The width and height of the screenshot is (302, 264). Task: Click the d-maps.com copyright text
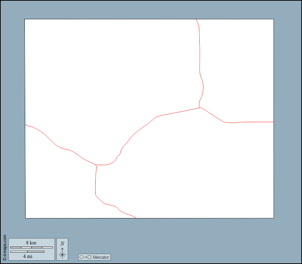4,248
